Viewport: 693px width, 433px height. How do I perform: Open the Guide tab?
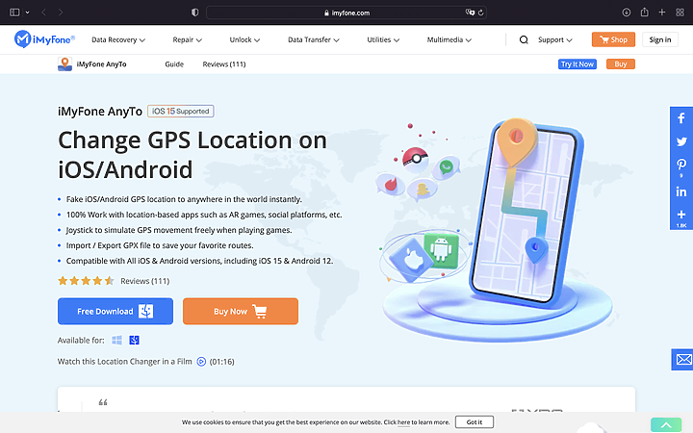pos(174,64)
